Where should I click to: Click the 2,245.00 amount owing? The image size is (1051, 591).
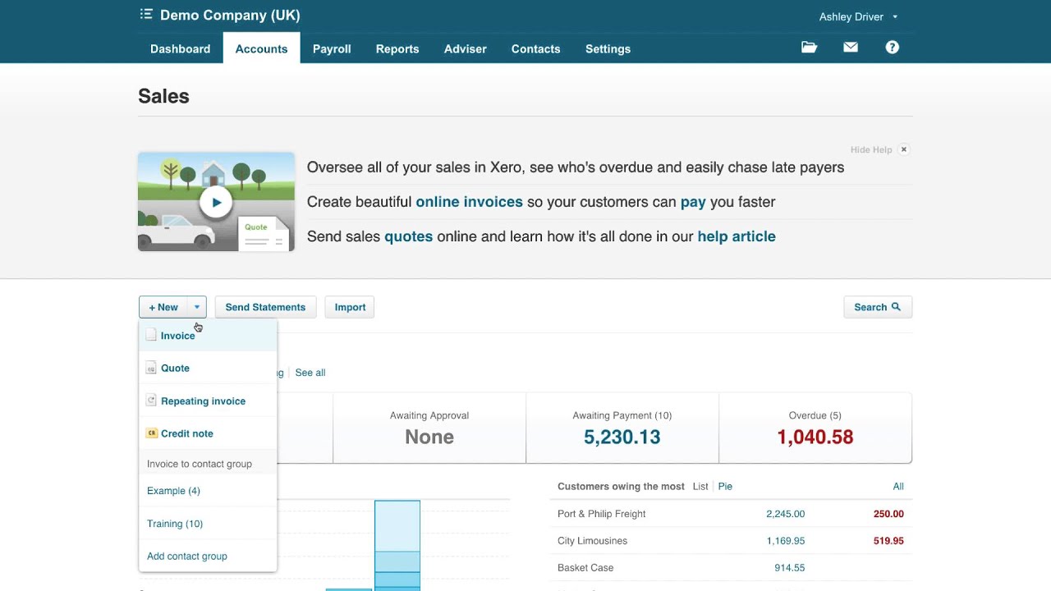coord(786,514)
